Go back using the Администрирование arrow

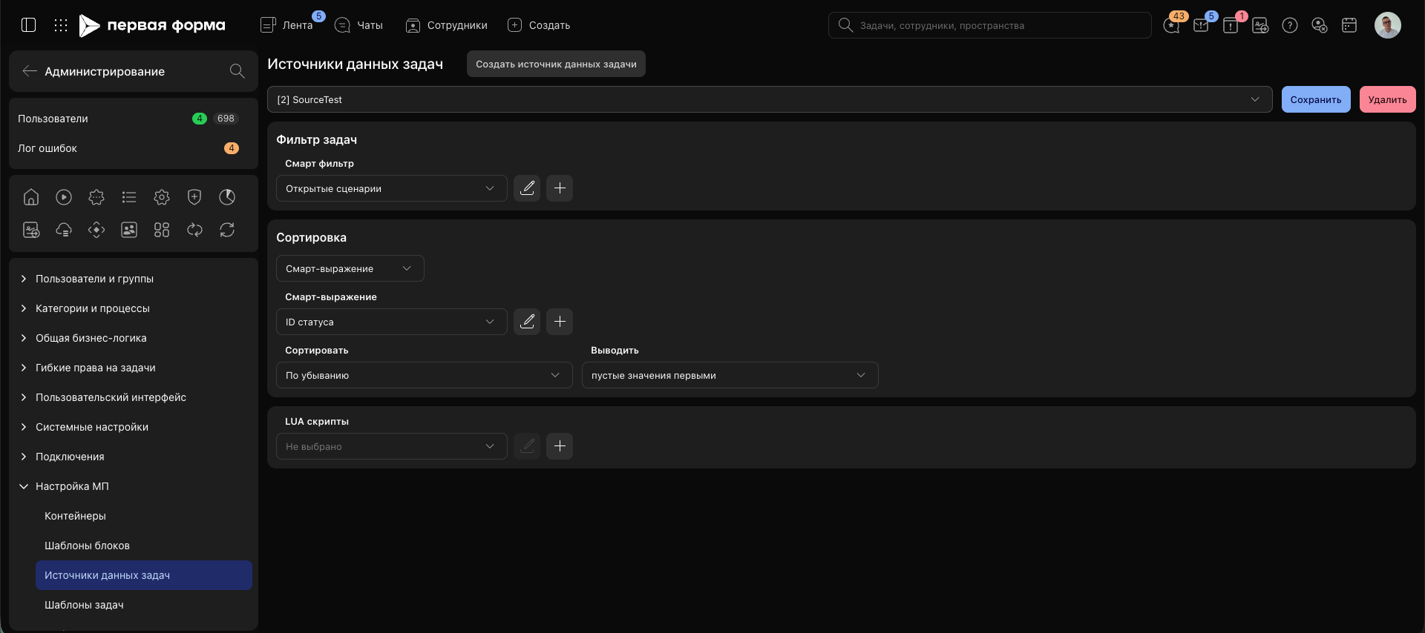[x=30, y=71]
